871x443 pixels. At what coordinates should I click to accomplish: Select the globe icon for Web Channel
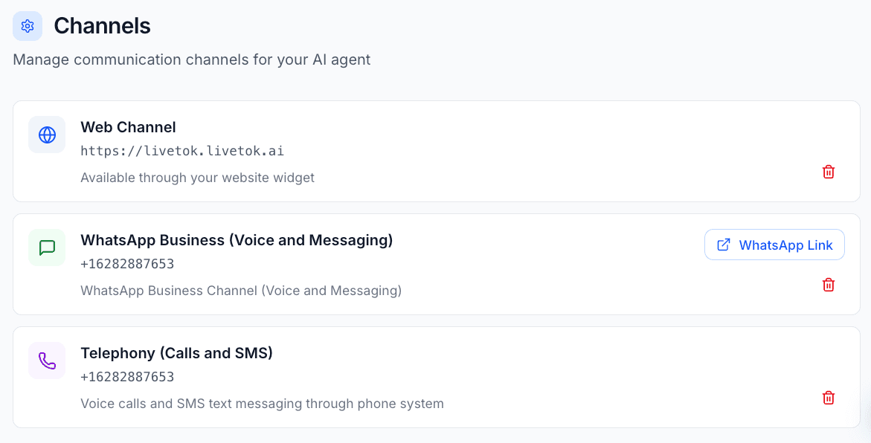(46, 135)
